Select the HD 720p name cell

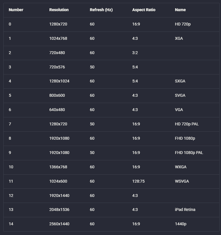(183, 24)
